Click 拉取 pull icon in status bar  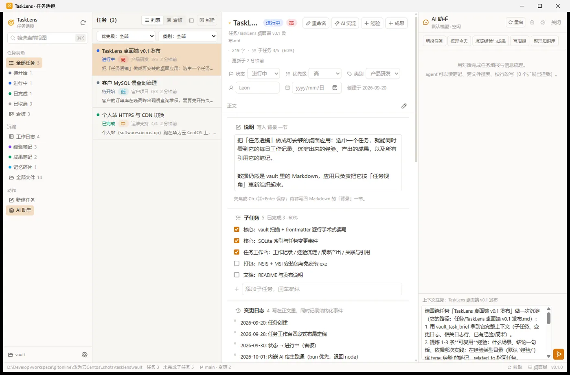pyautogui.click(x=509, y=367)
